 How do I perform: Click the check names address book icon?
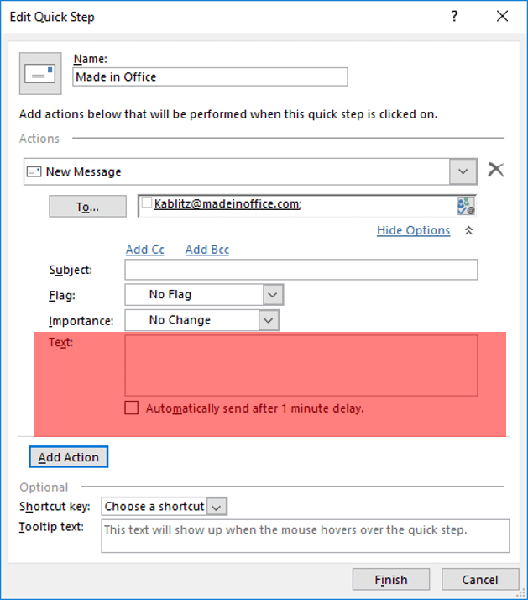[466, 206]
